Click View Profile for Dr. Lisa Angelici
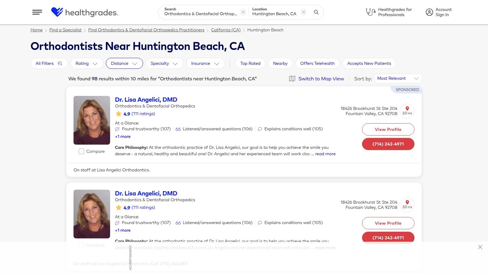Viewport: 488px width, 274px height. click(x=388, y=129)
